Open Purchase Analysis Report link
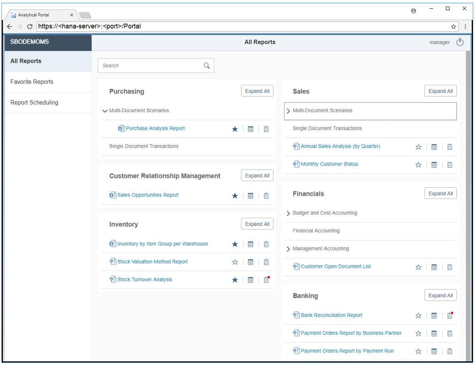This screenshot has height=365, width=475. (155, 128)
